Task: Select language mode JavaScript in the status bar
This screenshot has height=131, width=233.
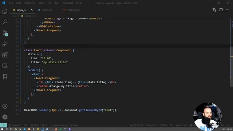Action: tap(181, 125)
